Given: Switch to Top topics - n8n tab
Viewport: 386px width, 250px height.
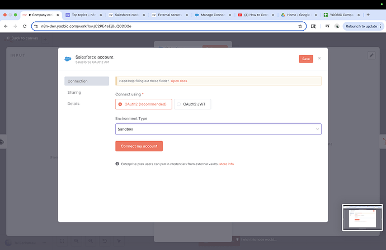Looking at the screenshot, I should click(x=84, y=15).
